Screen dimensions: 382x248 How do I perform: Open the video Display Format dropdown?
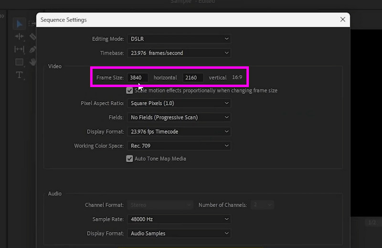click(179, 131)
